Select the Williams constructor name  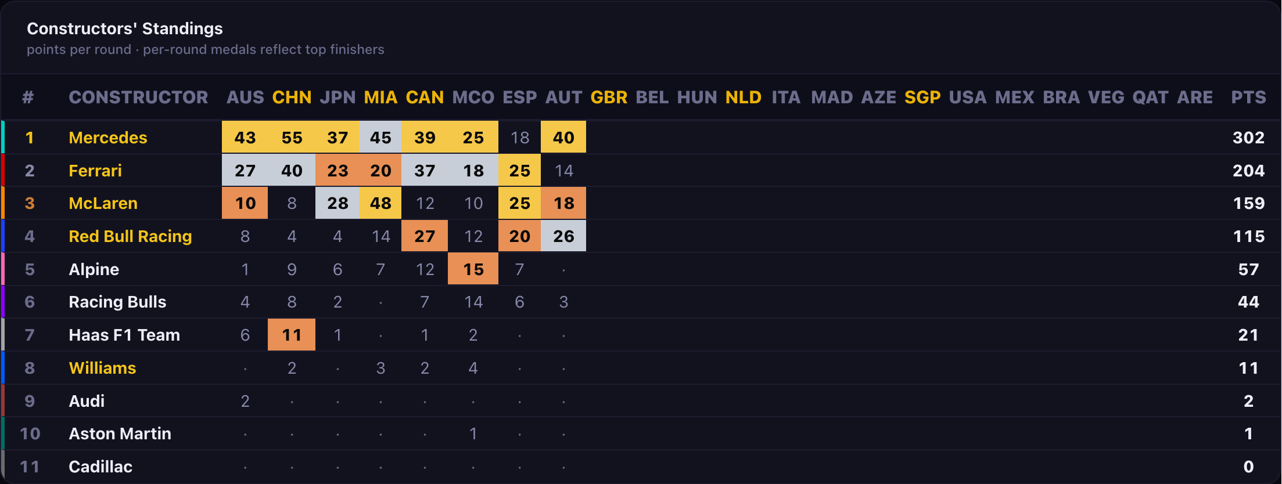(102, 368)
